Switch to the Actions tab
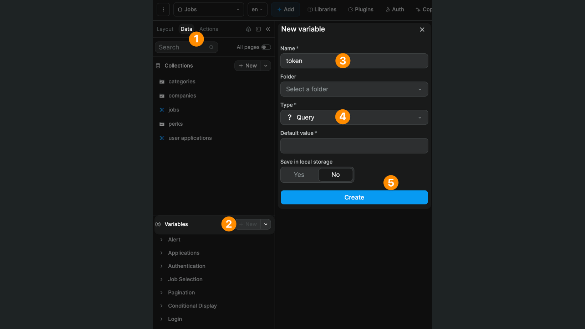 209,29
